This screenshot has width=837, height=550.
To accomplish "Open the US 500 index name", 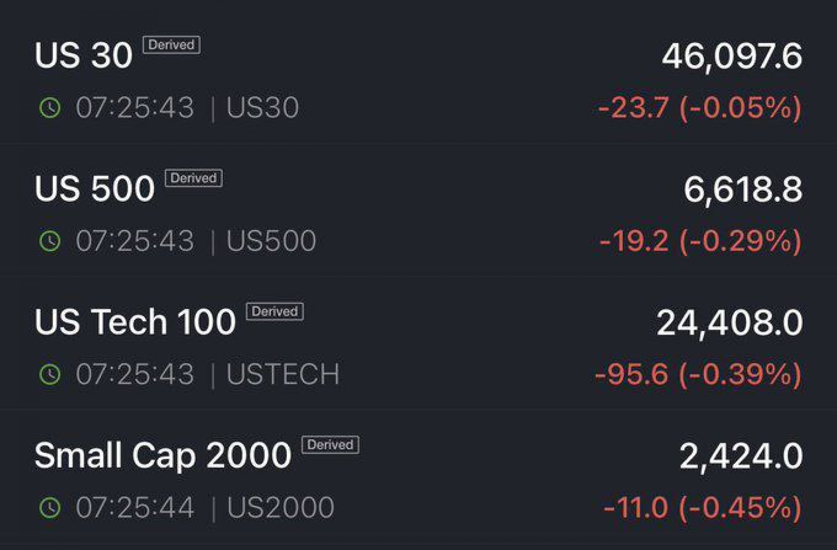I will 95,189.
